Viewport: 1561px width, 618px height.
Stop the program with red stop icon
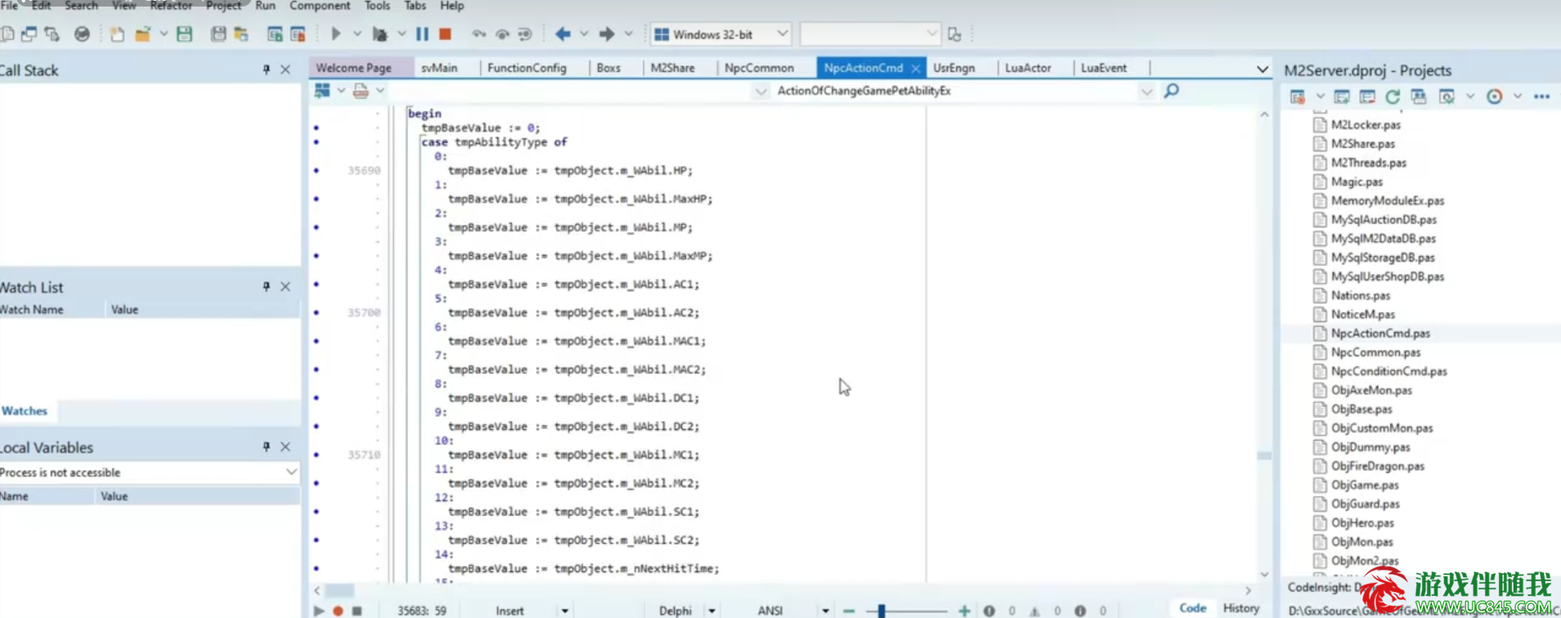[x=445, y=34]
